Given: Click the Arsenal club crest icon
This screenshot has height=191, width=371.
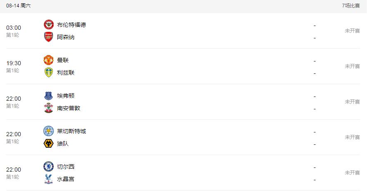Looking at the screenshot, I should [x=49, y=37].
